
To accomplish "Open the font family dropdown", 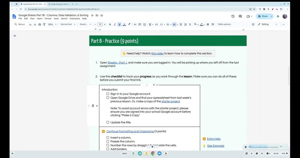I will 85,24.
